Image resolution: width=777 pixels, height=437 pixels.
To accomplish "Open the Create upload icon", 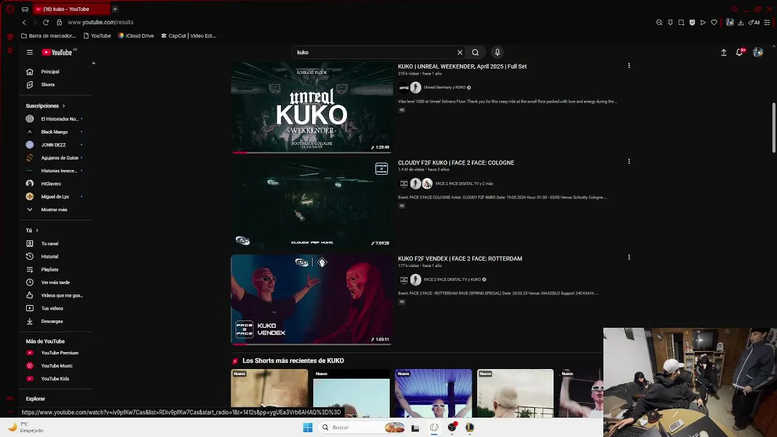I will click(x=724, y=52).
